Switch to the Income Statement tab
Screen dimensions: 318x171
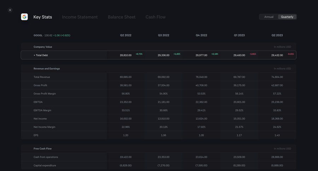point(80,17)
